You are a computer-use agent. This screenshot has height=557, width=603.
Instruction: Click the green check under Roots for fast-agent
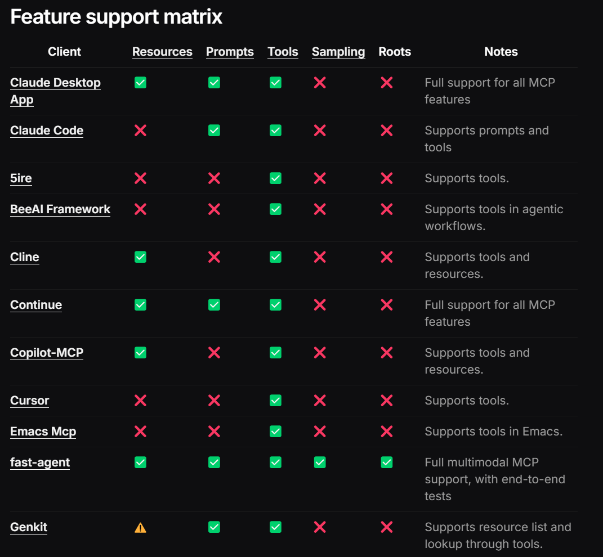click(x=386, y=462)
